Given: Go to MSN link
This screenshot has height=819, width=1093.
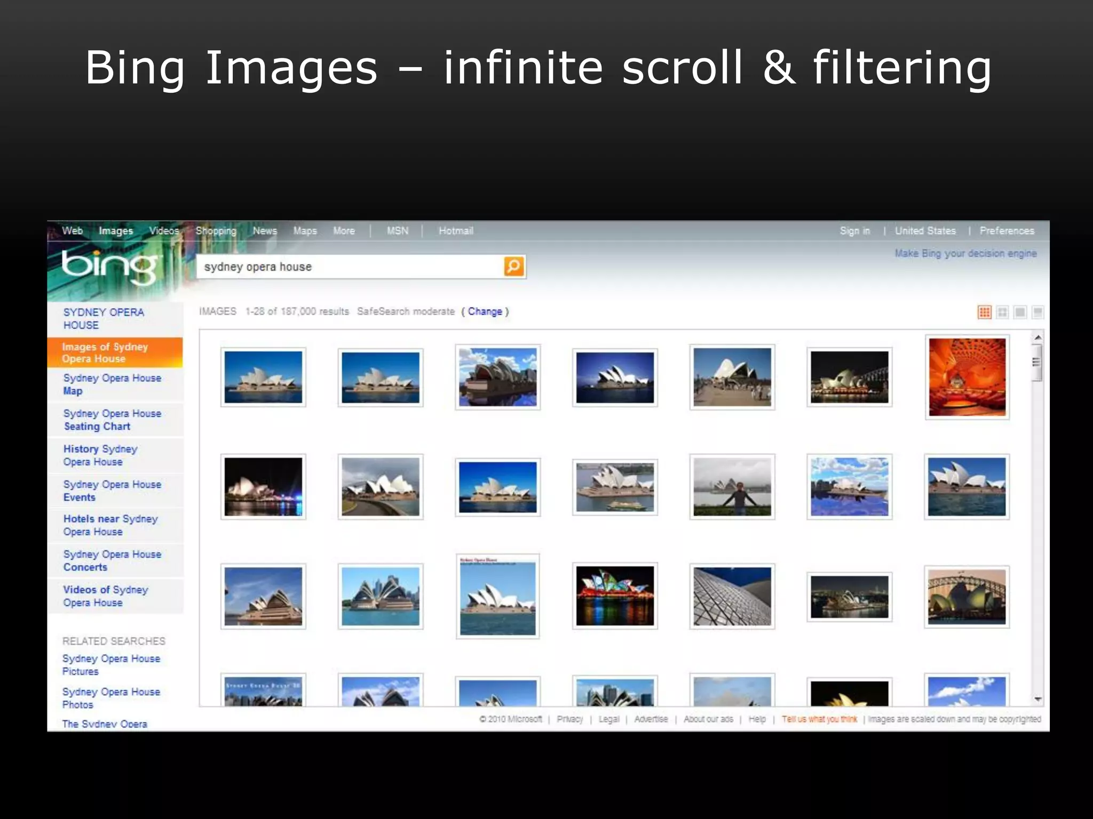Looking at the screenshot, I should pos(398,231).
